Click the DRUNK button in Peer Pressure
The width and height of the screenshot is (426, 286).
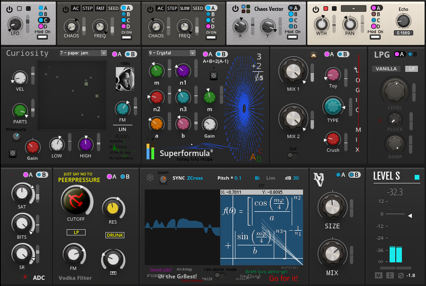tap(115, 235)
